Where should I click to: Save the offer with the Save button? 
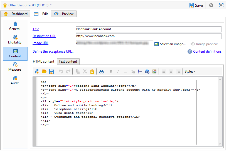[x=196, y=5]
